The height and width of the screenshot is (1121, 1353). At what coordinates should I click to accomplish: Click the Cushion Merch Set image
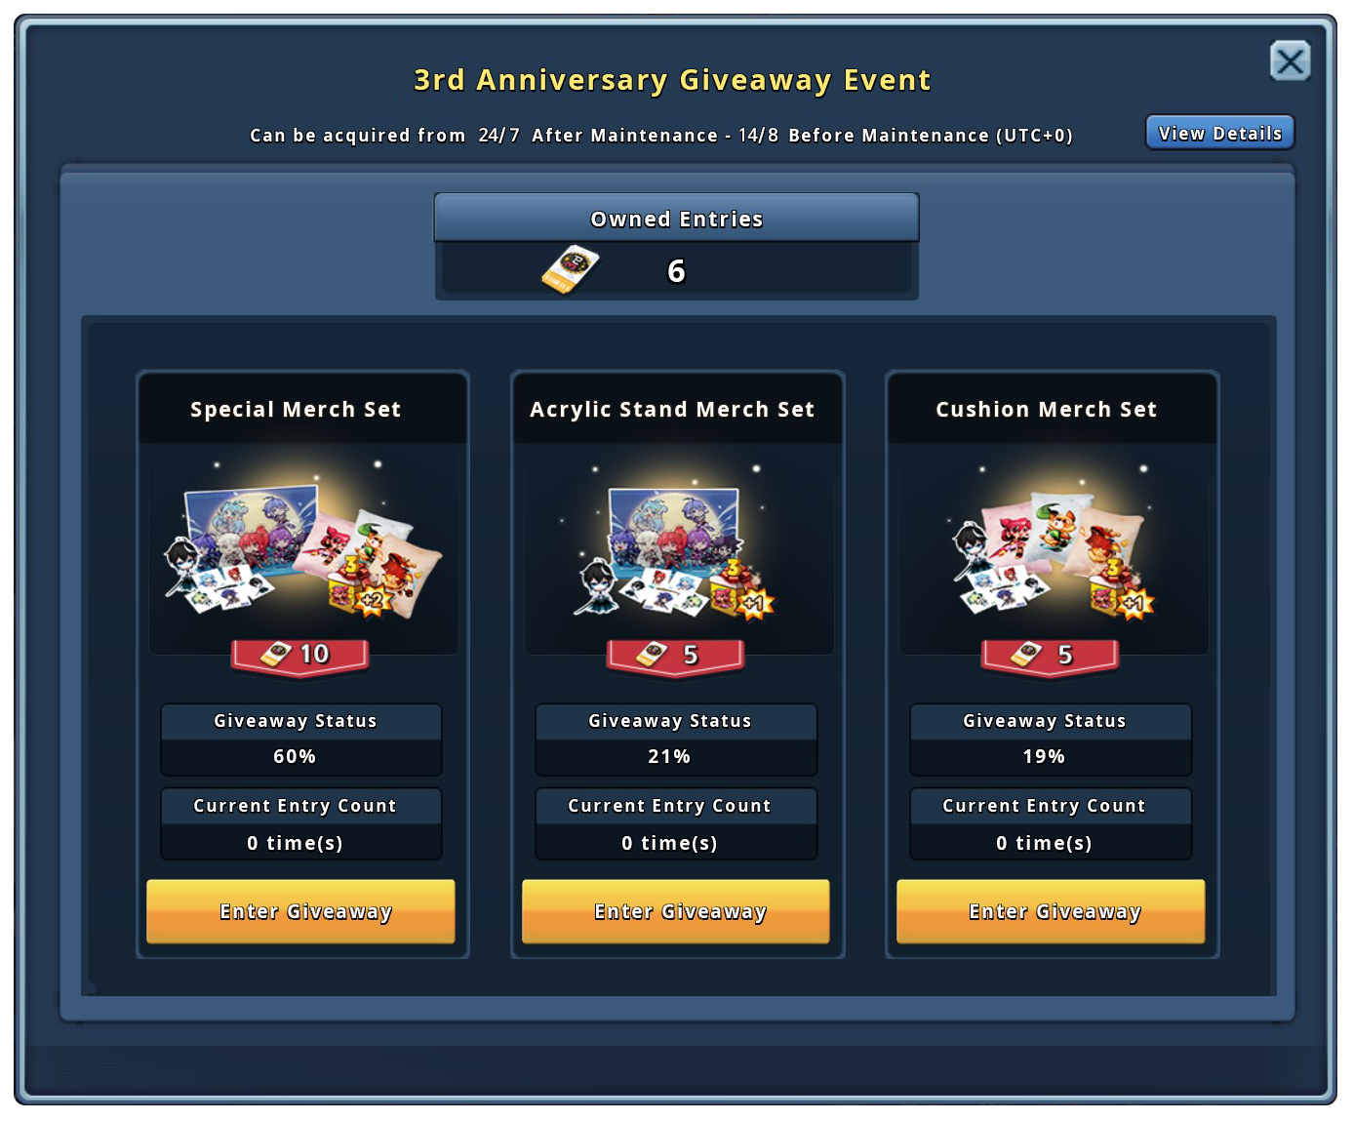(1054, 549)
